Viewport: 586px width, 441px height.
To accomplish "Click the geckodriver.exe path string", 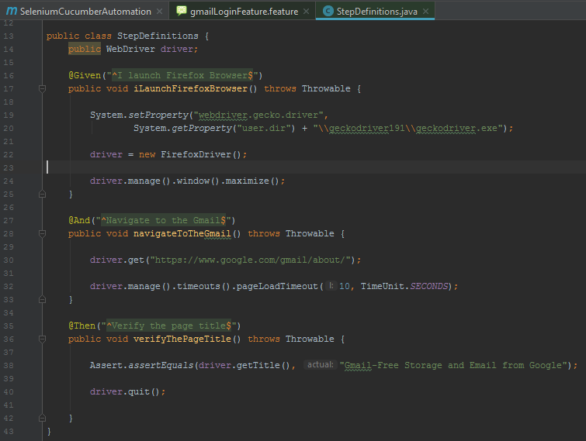I will coord(408,129).
